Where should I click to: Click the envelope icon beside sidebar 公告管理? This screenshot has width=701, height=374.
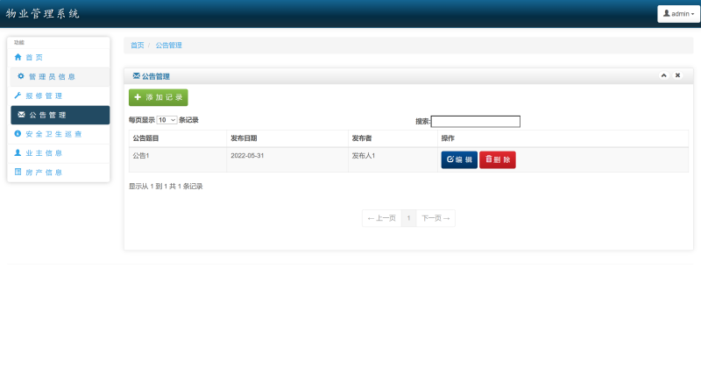click(x=21, y=115)
